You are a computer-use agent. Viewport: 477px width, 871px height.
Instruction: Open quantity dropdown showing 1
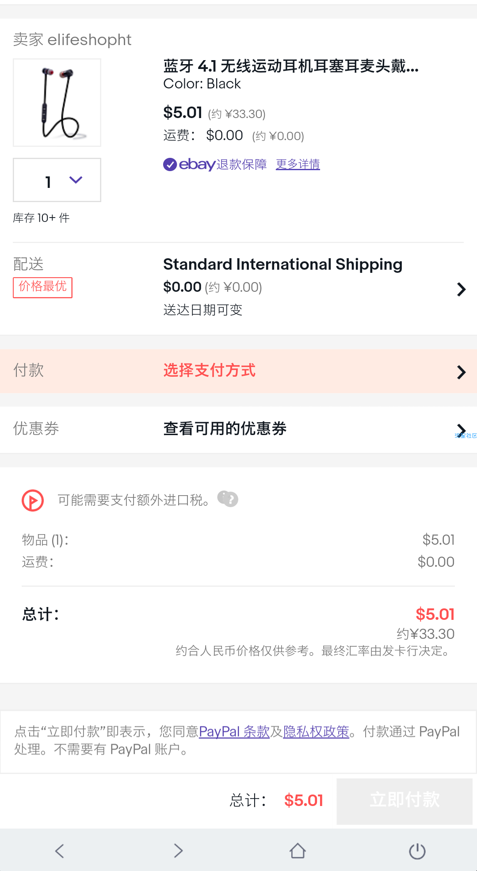coord(57,180)
